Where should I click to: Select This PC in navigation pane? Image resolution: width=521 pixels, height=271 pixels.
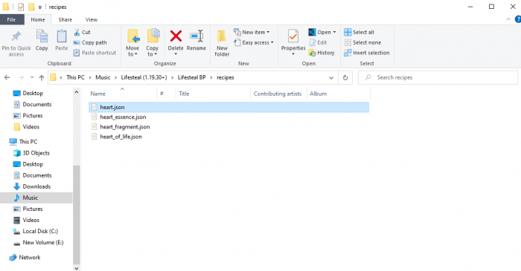coord(23,142)
